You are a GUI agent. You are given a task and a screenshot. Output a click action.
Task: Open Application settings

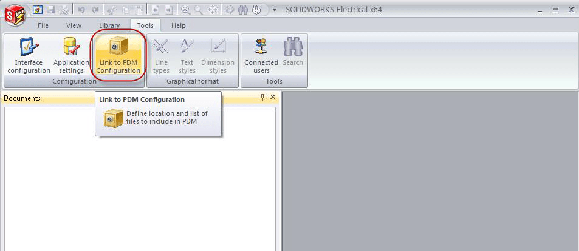click(71, 56)
